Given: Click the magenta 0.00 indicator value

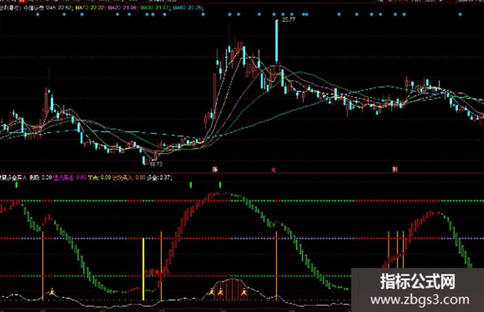Looking at the screenshot, I should point(81,178).
